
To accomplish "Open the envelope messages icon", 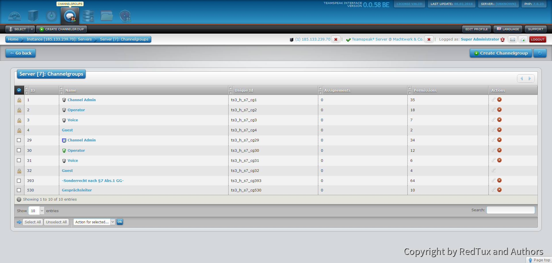I will (513, 39).
